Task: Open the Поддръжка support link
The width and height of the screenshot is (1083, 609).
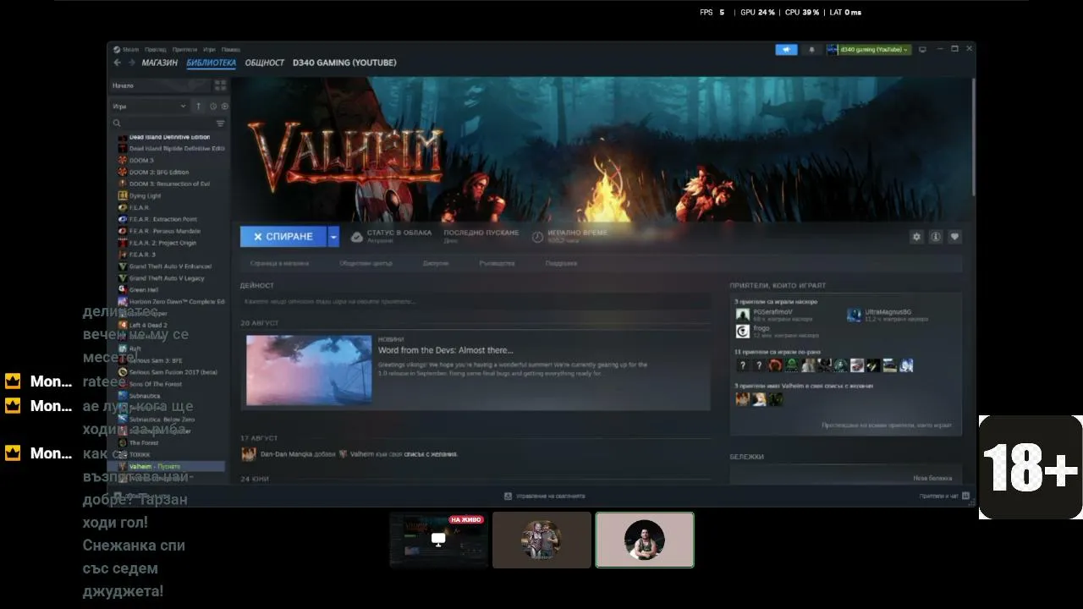Action: (561, 263)
